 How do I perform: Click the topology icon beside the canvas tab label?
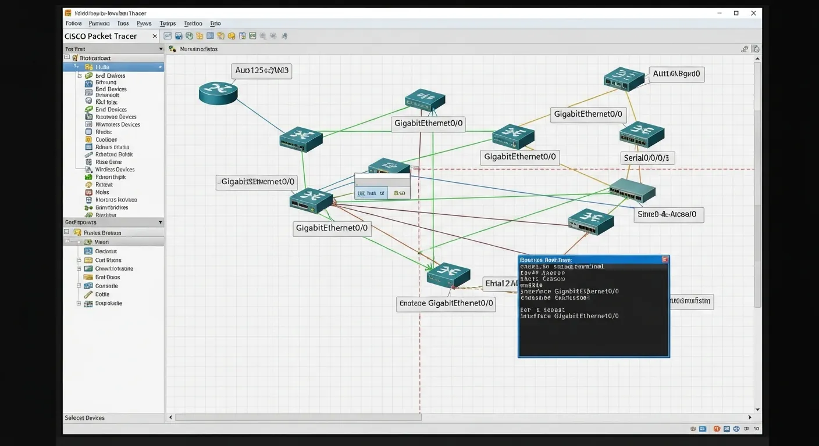(172, 49)
